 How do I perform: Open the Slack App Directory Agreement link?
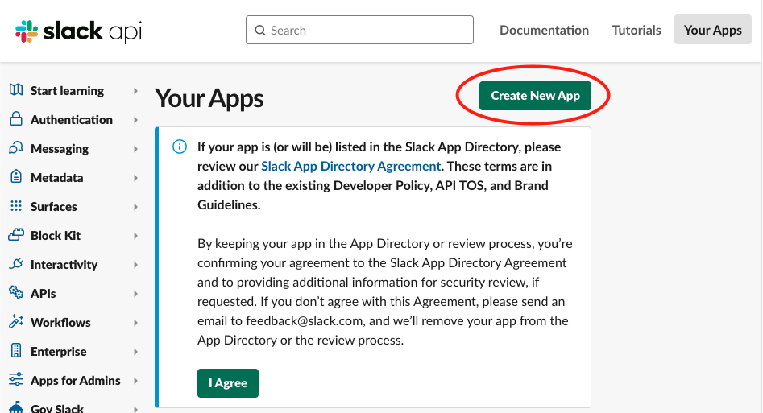350,167
